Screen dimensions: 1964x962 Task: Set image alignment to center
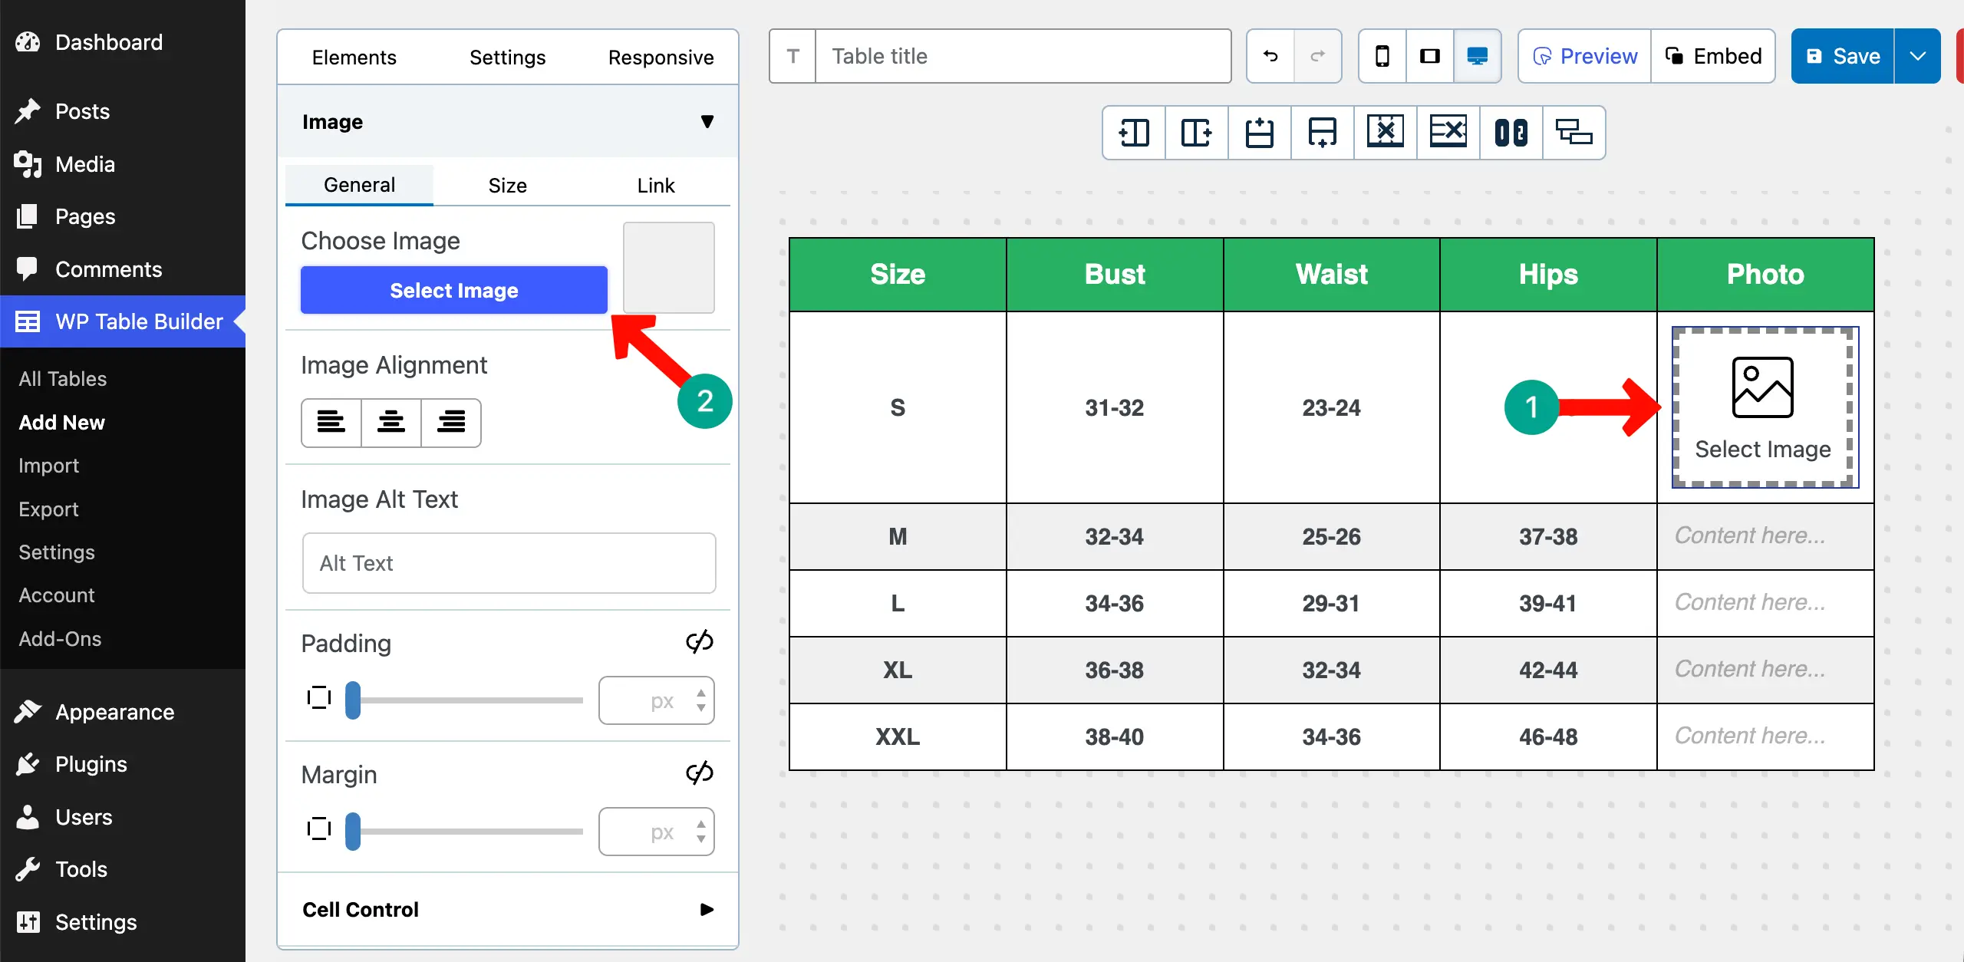[391, 423]
